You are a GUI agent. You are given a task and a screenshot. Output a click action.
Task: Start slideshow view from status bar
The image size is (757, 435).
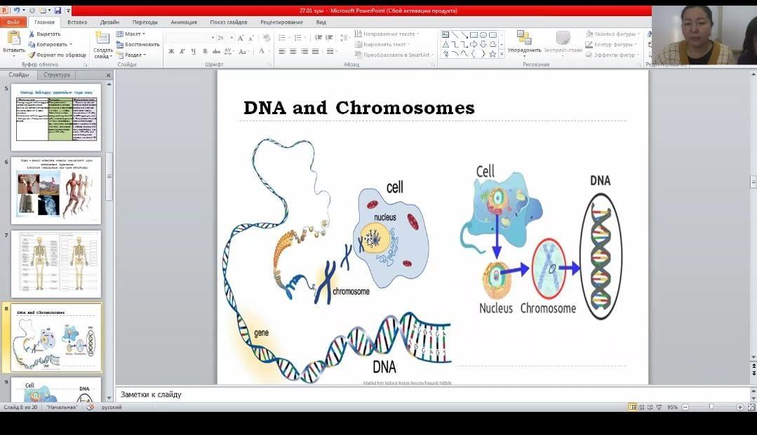point(659,408)
